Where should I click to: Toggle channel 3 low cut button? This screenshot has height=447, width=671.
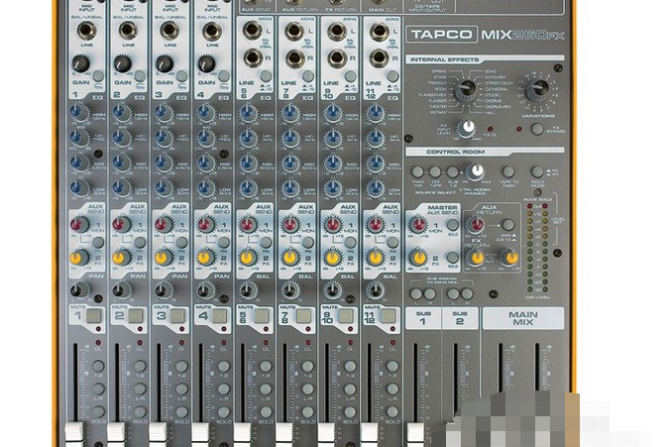coord(182,76)
